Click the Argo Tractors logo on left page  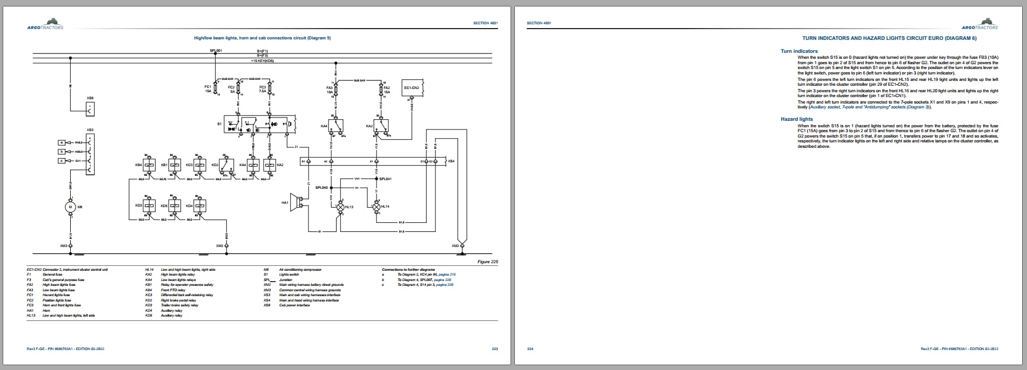point(45,25)
